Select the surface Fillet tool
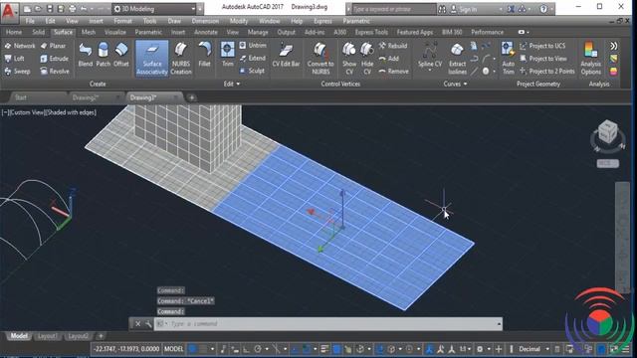The image size is (637, 358). (x=204, y=55)
